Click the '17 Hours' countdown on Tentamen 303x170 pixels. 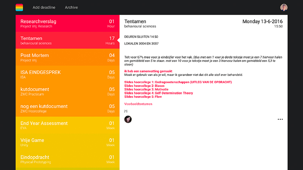(110, 40)
